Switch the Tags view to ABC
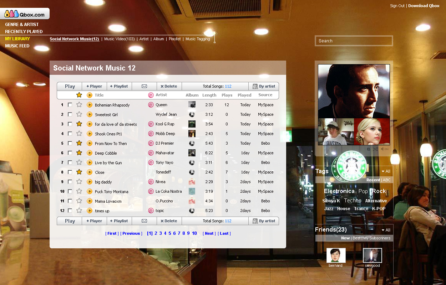This screenshot has width=446, height=285. [387, 180]
